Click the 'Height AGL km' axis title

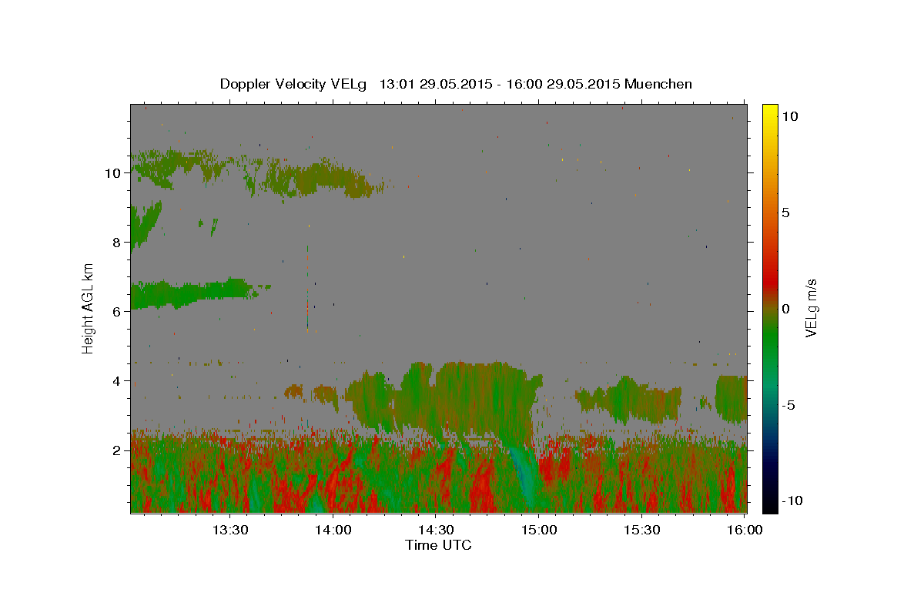88,308
